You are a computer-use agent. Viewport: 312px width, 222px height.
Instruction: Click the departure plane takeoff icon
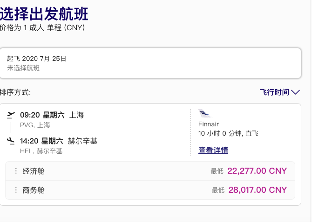tap(11, 115)
